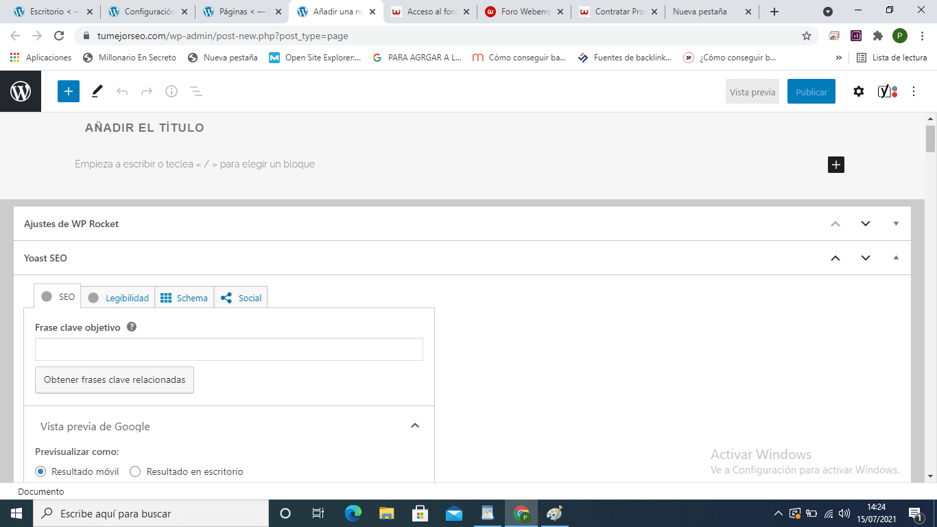The width and height of the screenshot is (937, 527).
Task: Select Resultado en escritorio radio button
Action: (x=135, y=471)
